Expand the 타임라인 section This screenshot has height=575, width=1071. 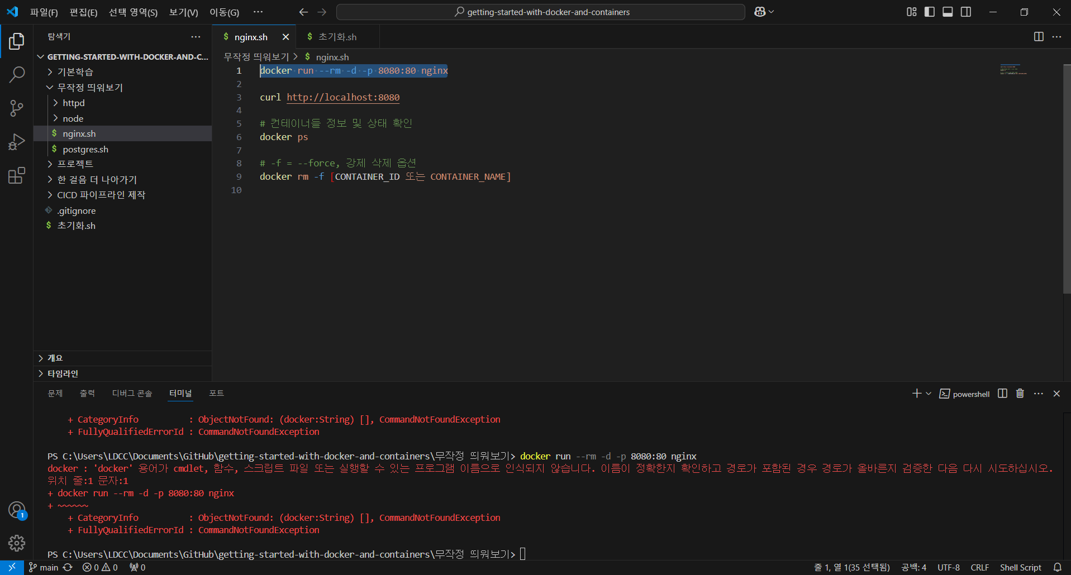tap(122, 373)
